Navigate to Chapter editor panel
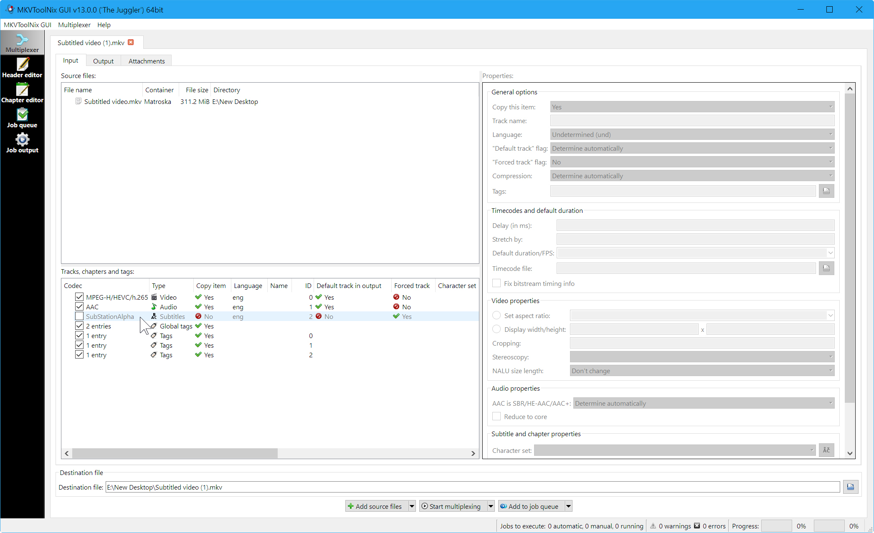The image size is (874, 533). (x=22, y=93)
